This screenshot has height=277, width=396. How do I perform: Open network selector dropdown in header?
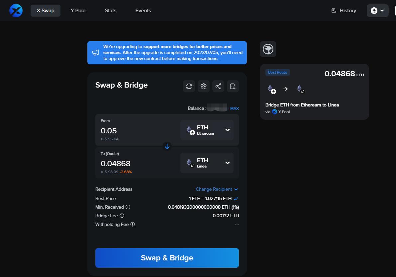click(x=377, y=11)
